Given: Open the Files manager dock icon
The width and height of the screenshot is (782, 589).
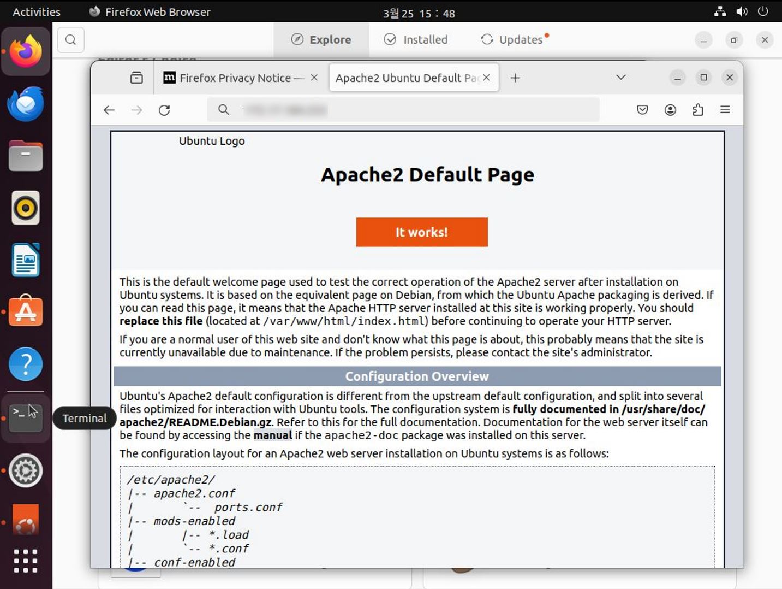Looking at the screenshot, I should click(x=26, y=156).
